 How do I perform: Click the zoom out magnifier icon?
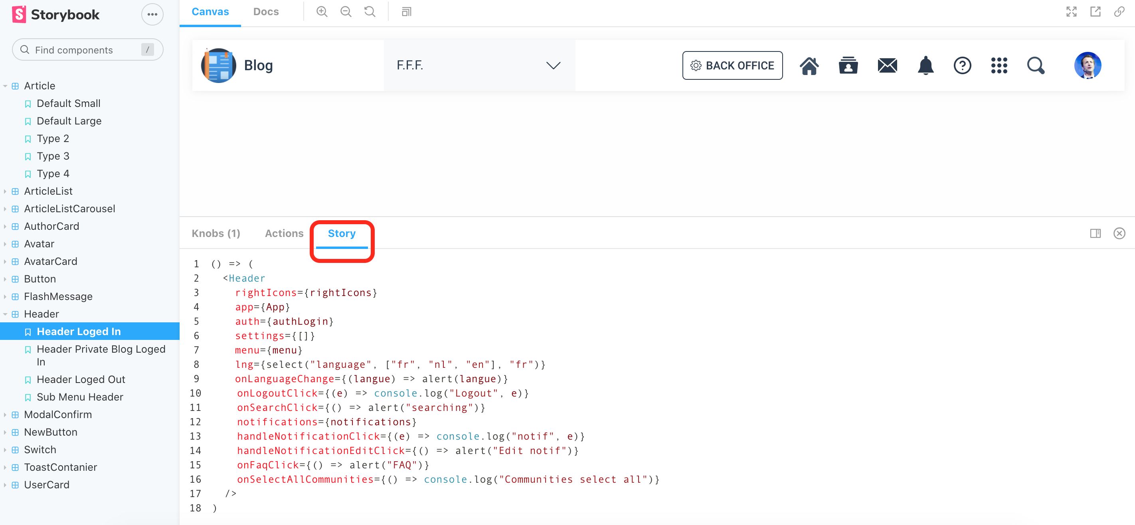click(x=346, y=12)
